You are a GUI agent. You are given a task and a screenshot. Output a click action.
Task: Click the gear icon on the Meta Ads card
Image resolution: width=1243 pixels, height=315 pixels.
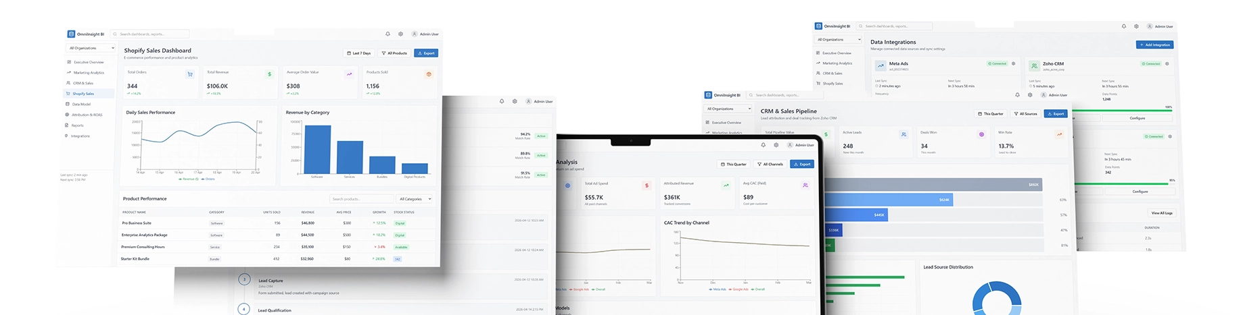coord(1013,63)
